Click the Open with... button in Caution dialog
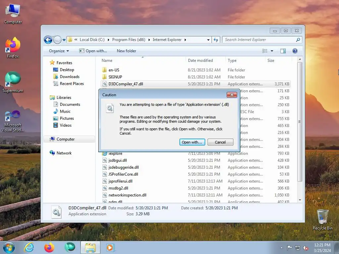 pyautogui.click(x=192, y=142)
